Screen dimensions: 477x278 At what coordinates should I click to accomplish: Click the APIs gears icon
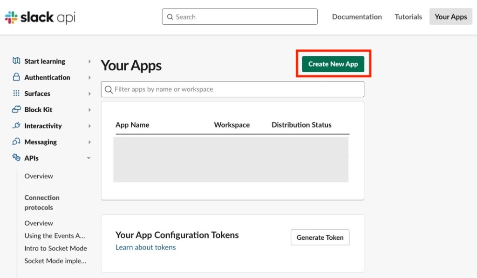[16, 157]
